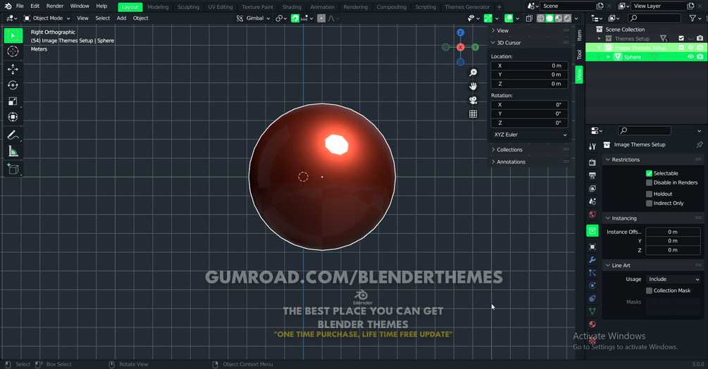Disable the Selectable checkbox

[649, 173]
